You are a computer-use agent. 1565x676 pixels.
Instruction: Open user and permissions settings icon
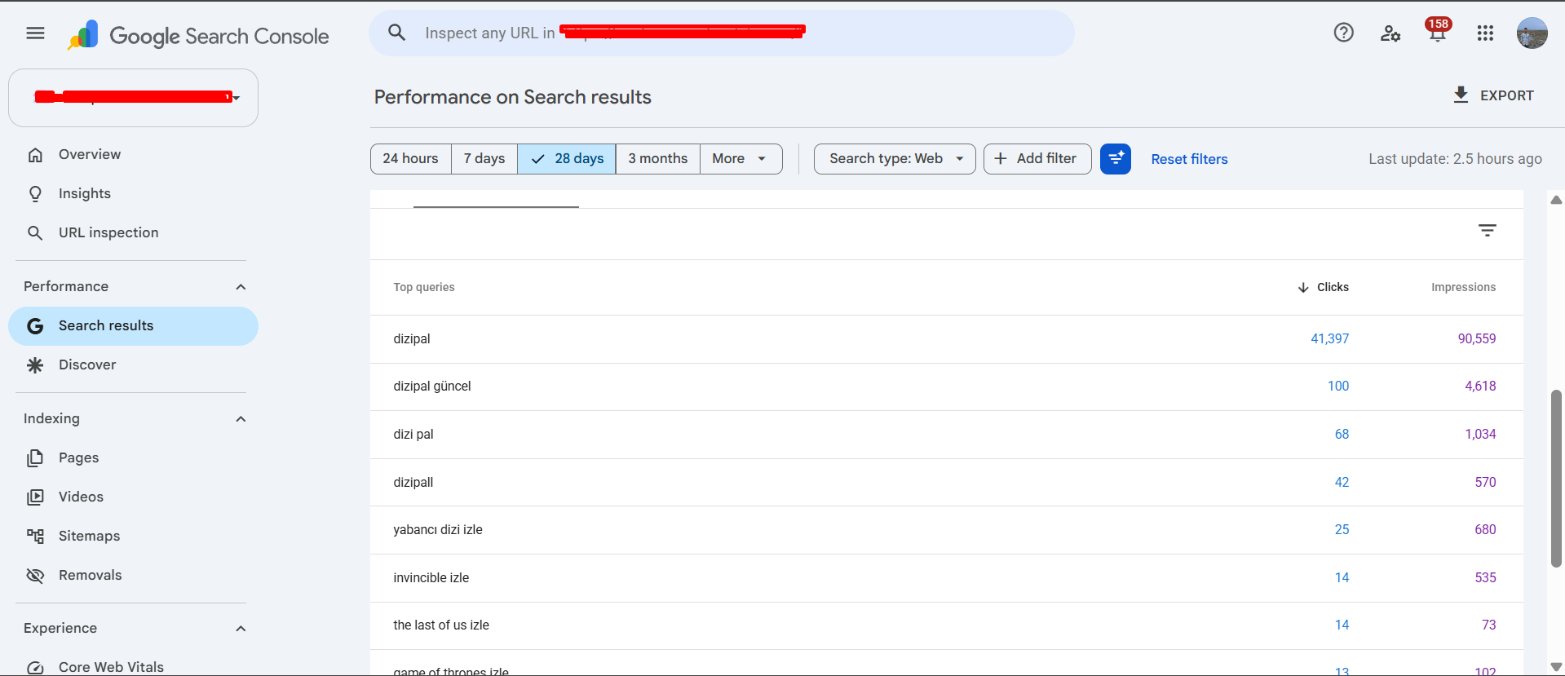(1390, 33)
